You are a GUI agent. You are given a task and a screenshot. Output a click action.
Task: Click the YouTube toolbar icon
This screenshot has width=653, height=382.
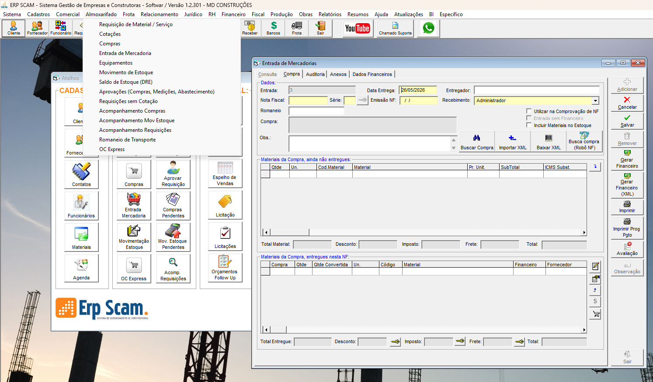point(357,28)
